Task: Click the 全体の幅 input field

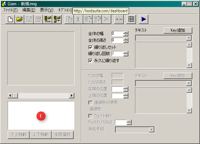Action: tap(117, 34)
